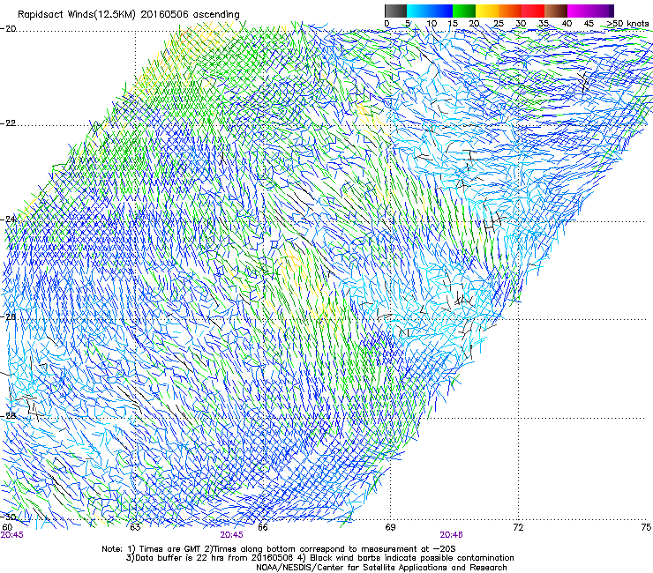
Task: Click the '66' longitude axis label
Action: [263, 527]
